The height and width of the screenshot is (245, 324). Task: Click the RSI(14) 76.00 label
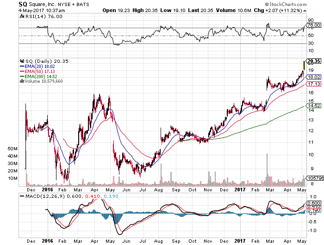point(44,17)
